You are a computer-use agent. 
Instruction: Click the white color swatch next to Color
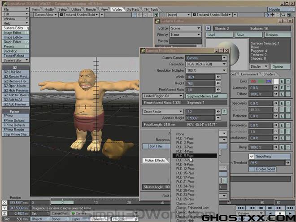pyautogui.click(x=276, y=81)
